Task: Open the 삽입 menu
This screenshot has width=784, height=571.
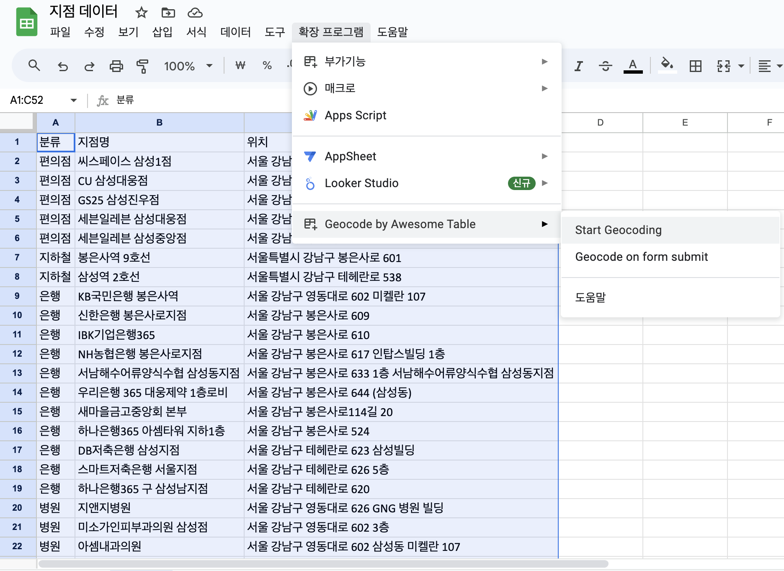Action: tap(162, 32)
